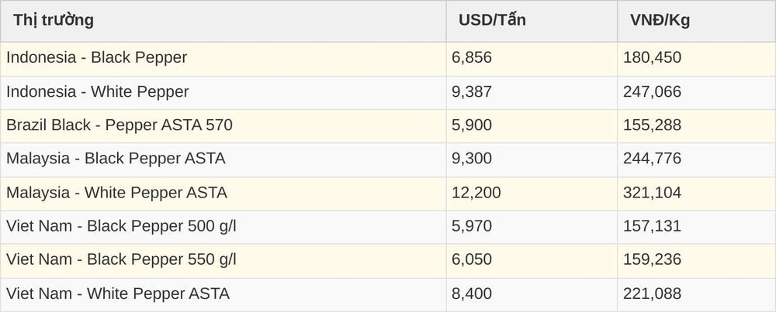The image size is (776, 312).
Task: Select Malaysia - White Pepper ASTA row
Action: [388, 193]
